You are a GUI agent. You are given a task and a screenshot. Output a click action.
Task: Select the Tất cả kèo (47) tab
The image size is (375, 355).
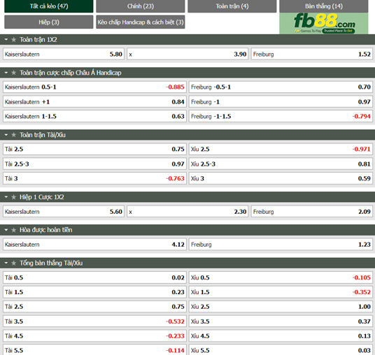49,6
